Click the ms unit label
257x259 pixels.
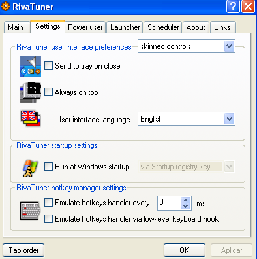pyautogui.click(x=201, y=203)
